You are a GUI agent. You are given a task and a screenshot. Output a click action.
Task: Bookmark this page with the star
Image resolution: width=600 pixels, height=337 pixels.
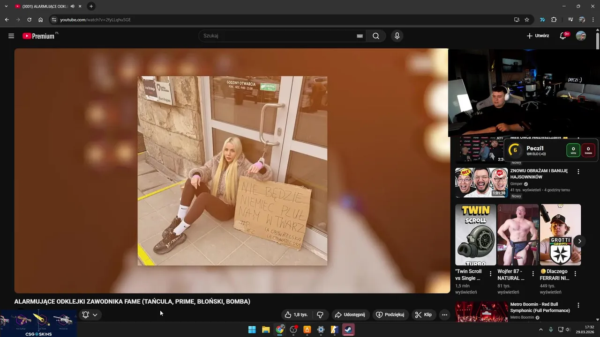[x=527, y=20]
